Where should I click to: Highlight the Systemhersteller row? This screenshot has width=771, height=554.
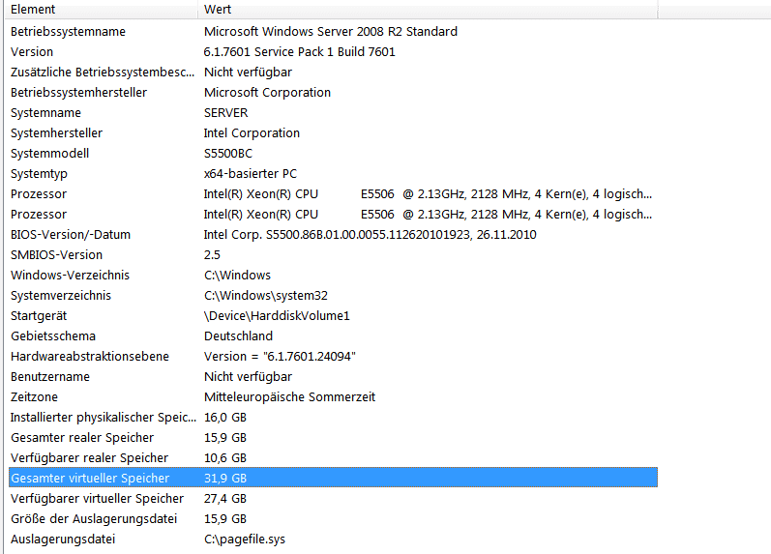(56, 133)
